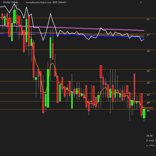Click the last green candle at chart end
Viewport: 156px width, 156px height.
(144, 114)
